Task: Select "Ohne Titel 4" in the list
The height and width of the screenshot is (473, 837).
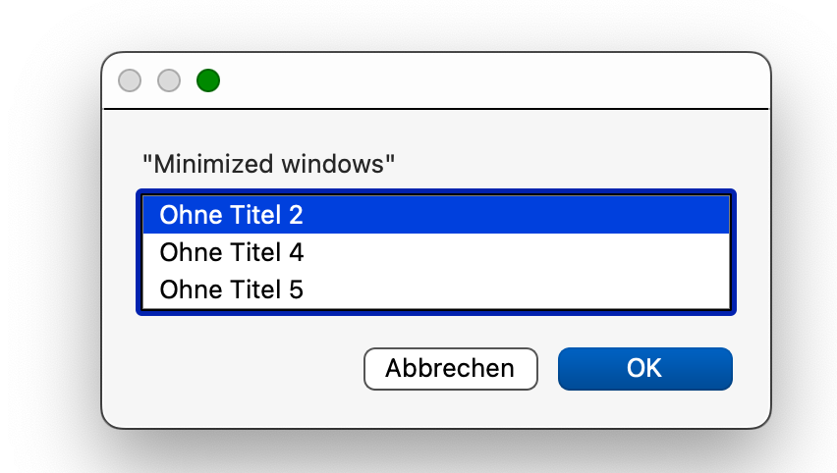Action: pyautogui.click(x=232, y=252)
